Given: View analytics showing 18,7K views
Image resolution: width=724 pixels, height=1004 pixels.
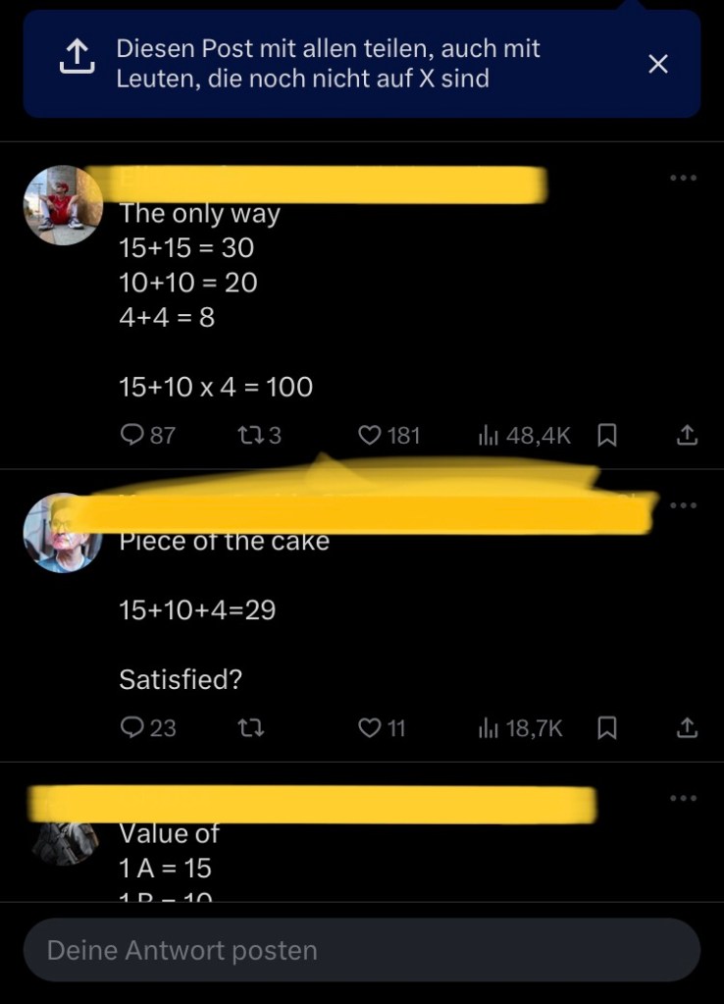Looking at the screenshot, I should 520,728.
